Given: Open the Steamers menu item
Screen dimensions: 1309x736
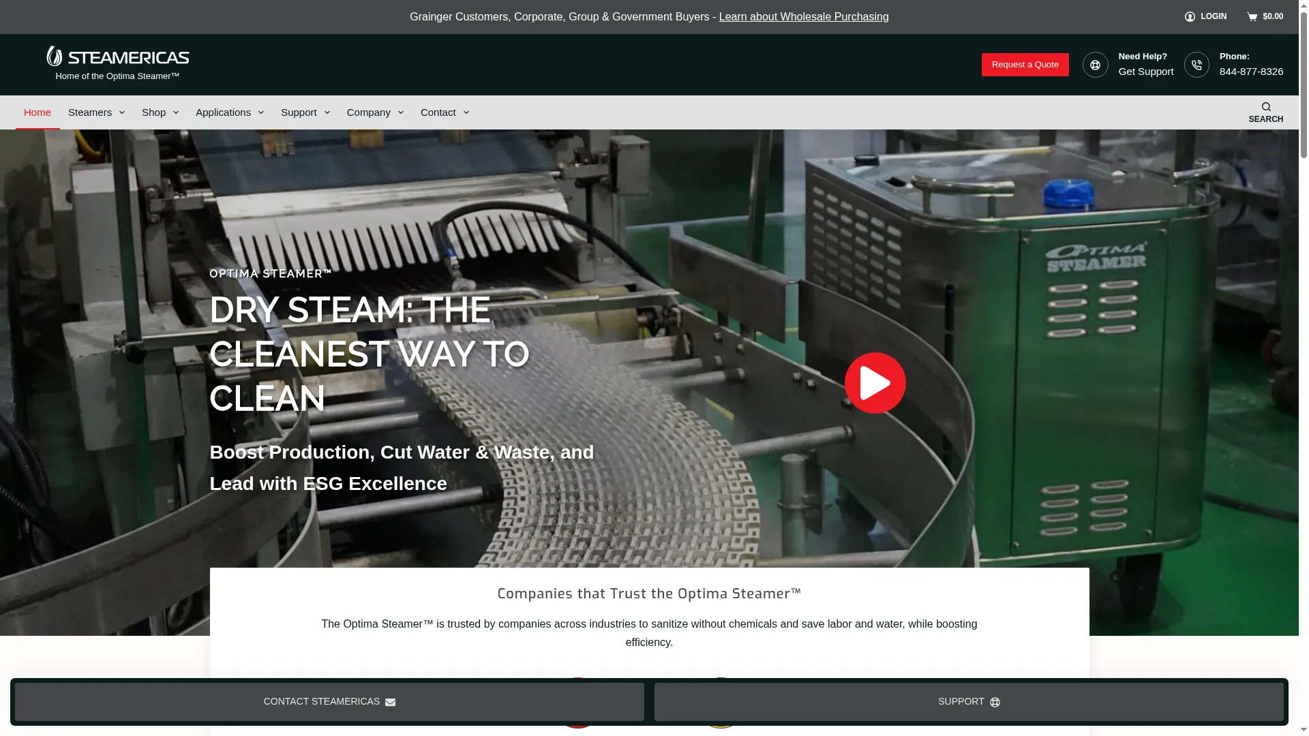Looking at the screenshot, I should [x=90, y=112].
